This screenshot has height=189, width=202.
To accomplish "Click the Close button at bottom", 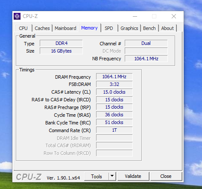I will [x=166, y=176].
